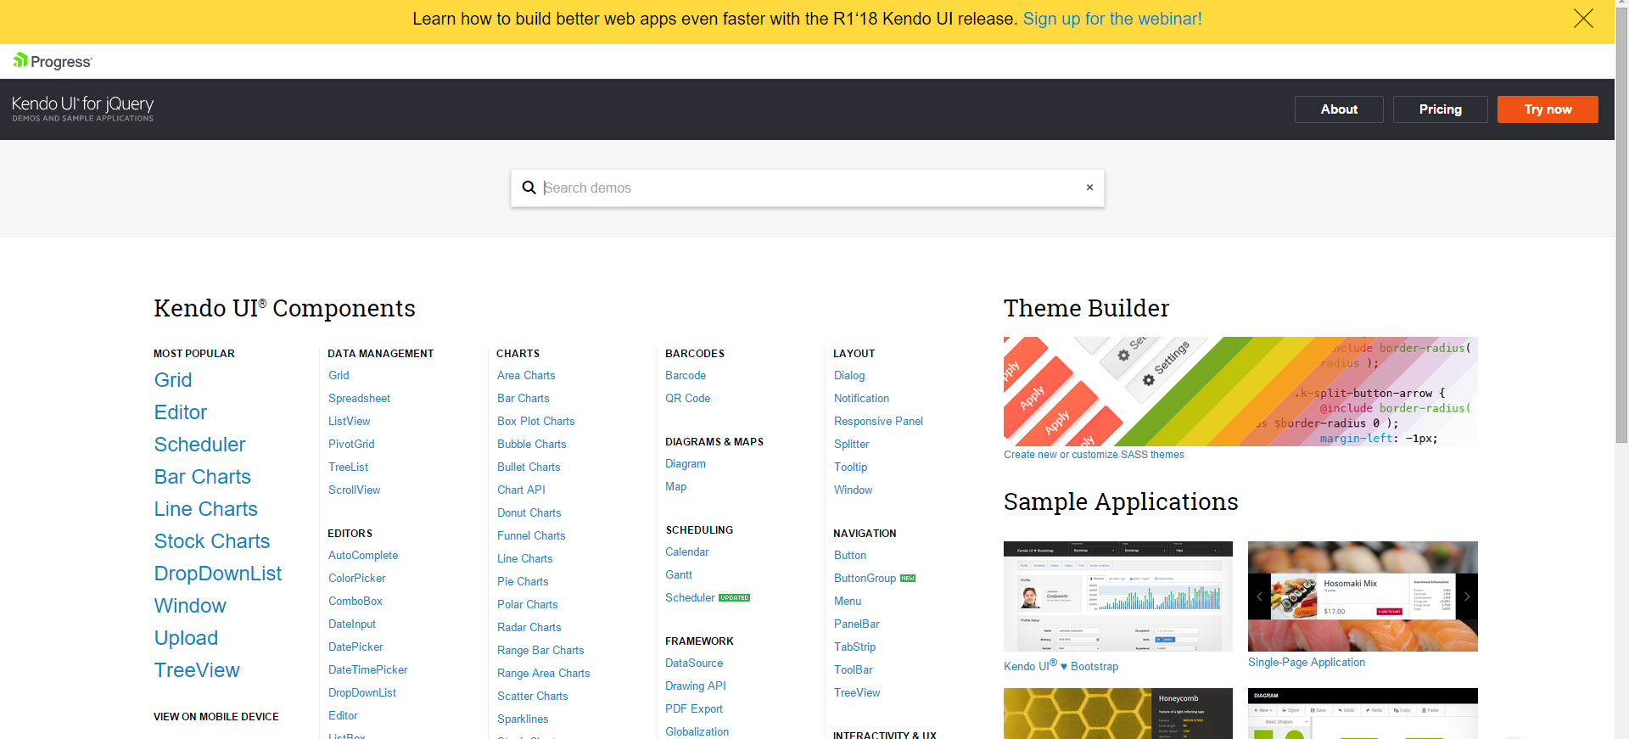
Task: Open the AutoComplete editor demo
Action: click(363, 555)
